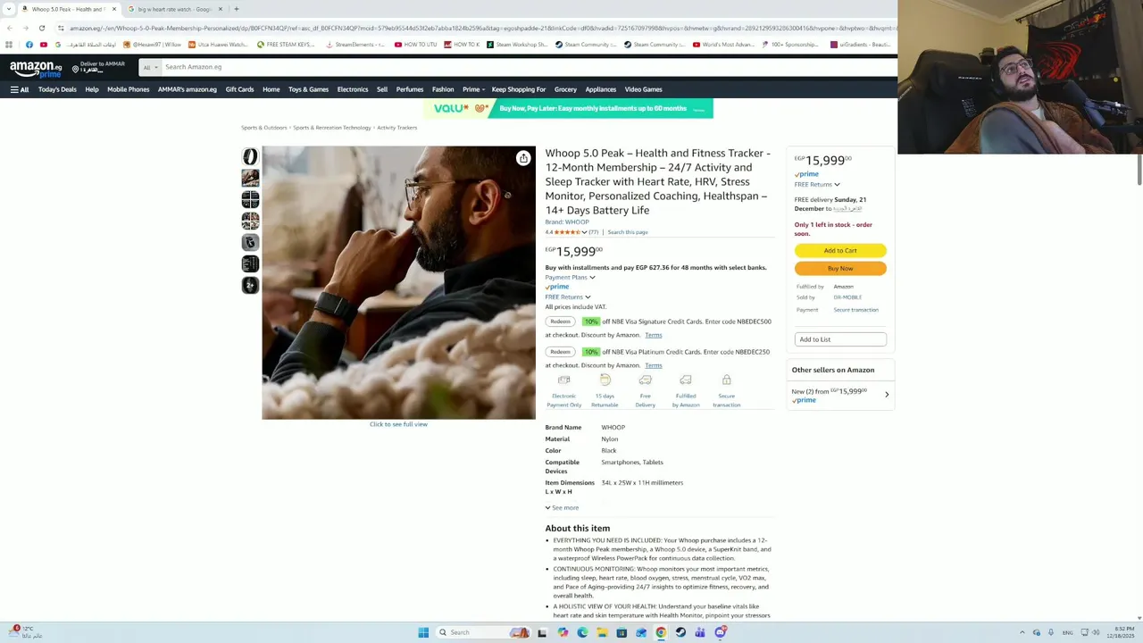Expand See more product details
This screenshot has width=1143, height=643.
(563, 507)
